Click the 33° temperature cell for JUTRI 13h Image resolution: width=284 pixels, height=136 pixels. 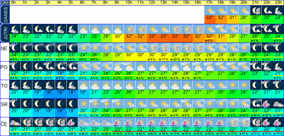[x=163, y=36]
